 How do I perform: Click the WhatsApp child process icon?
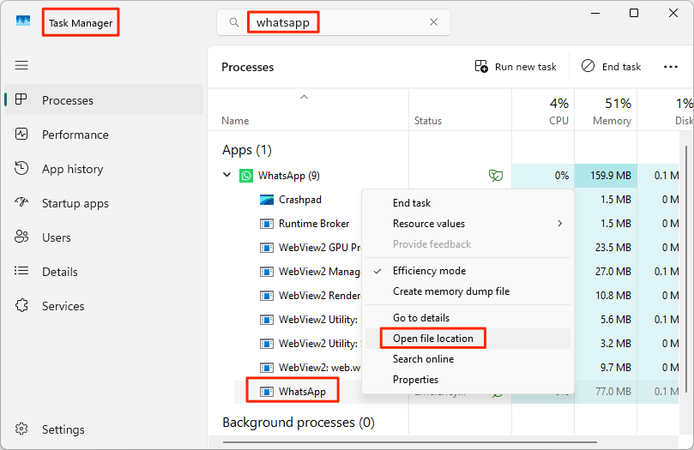[267, 392]
